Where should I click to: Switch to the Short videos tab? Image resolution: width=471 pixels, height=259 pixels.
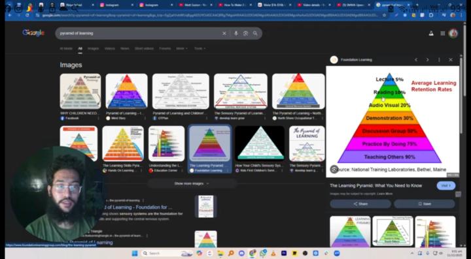click(144, 48)
